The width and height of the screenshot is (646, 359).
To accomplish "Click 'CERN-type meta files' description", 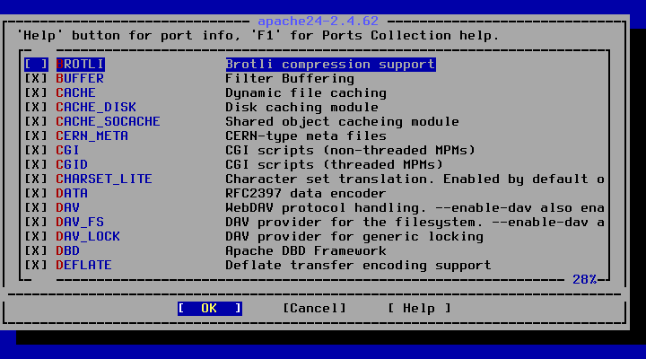I will [x=306, y=136].
